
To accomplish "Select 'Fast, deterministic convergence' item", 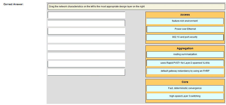I will 185,88.
